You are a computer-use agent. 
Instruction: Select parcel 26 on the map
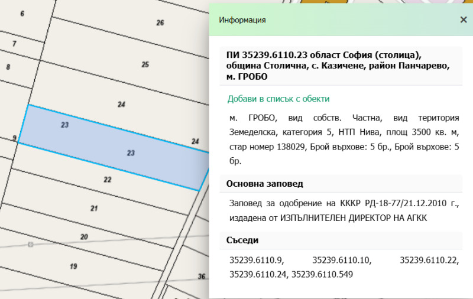pos(160,23)
